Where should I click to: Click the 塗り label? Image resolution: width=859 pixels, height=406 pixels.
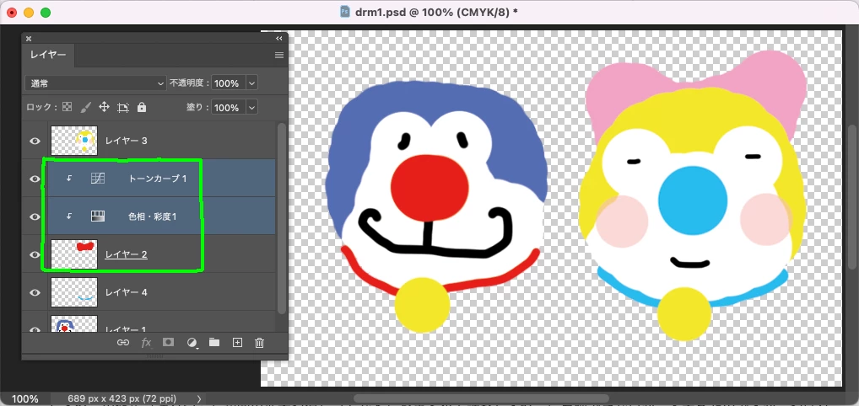197,107
